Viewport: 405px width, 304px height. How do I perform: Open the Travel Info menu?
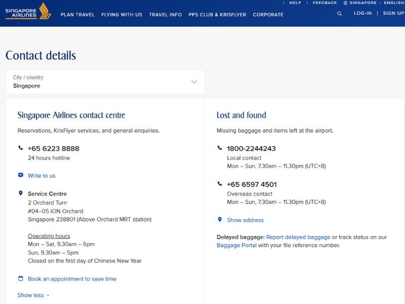[166, 15]
